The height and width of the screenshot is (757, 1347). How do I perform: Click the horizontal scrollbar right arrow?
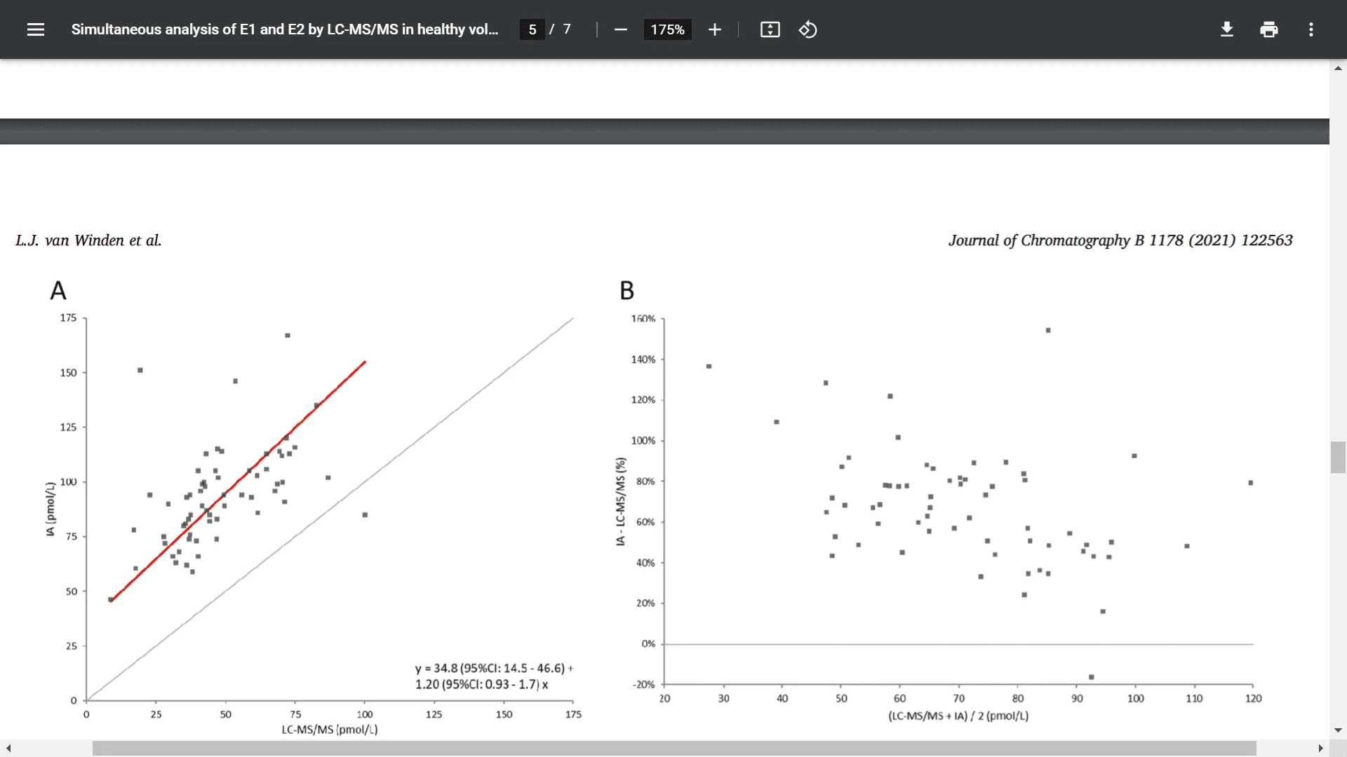[x=1320, y=749]
